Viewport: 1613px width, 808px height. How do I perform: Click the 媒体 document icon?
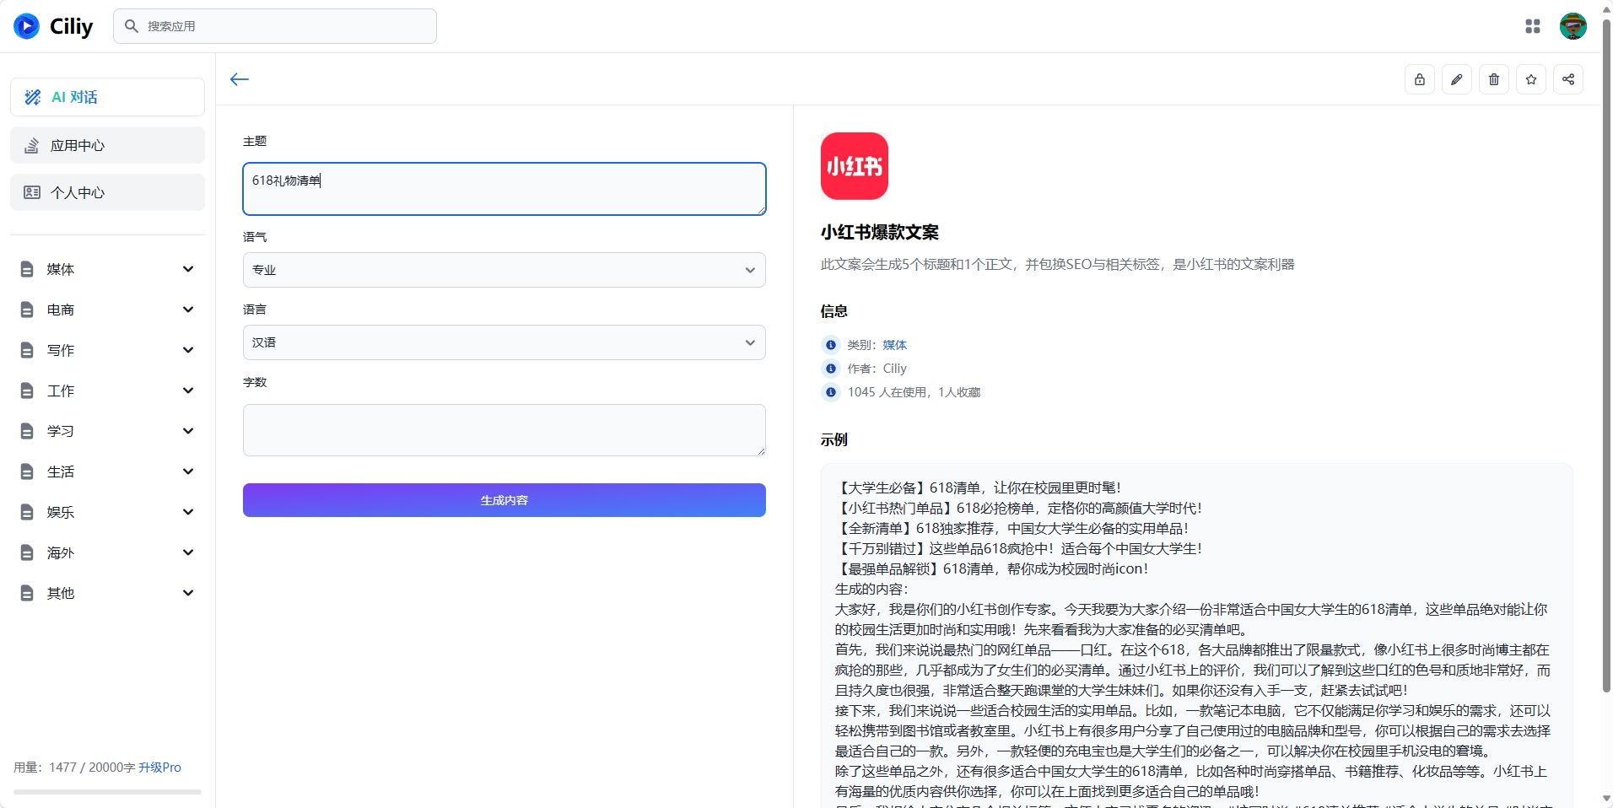click(27, 269)
